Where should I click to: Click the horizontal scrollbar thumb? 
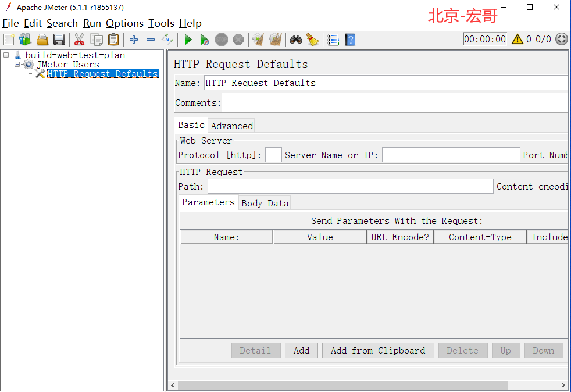[342, 385]
